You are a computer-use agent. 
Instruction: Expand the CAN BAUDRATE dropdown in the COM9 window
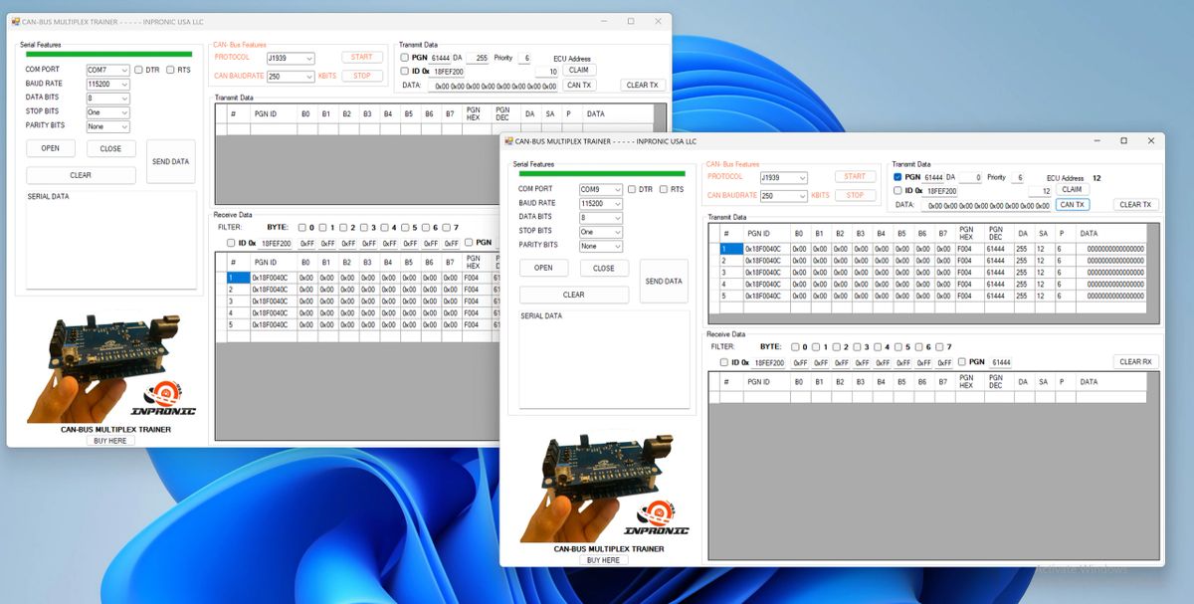tap(801, 196)
